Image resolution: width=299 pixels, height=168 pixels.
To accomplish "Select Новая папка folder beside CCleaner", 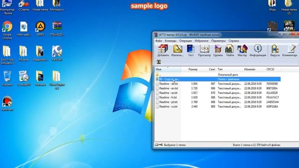I will click(40, 6).
